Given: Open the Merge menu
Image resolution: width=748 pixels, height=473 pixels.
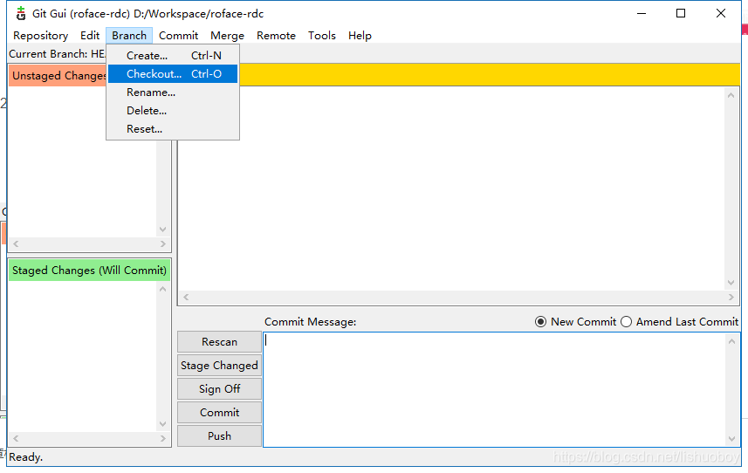Looking at the screenshot, I should (x=227, y=36).
